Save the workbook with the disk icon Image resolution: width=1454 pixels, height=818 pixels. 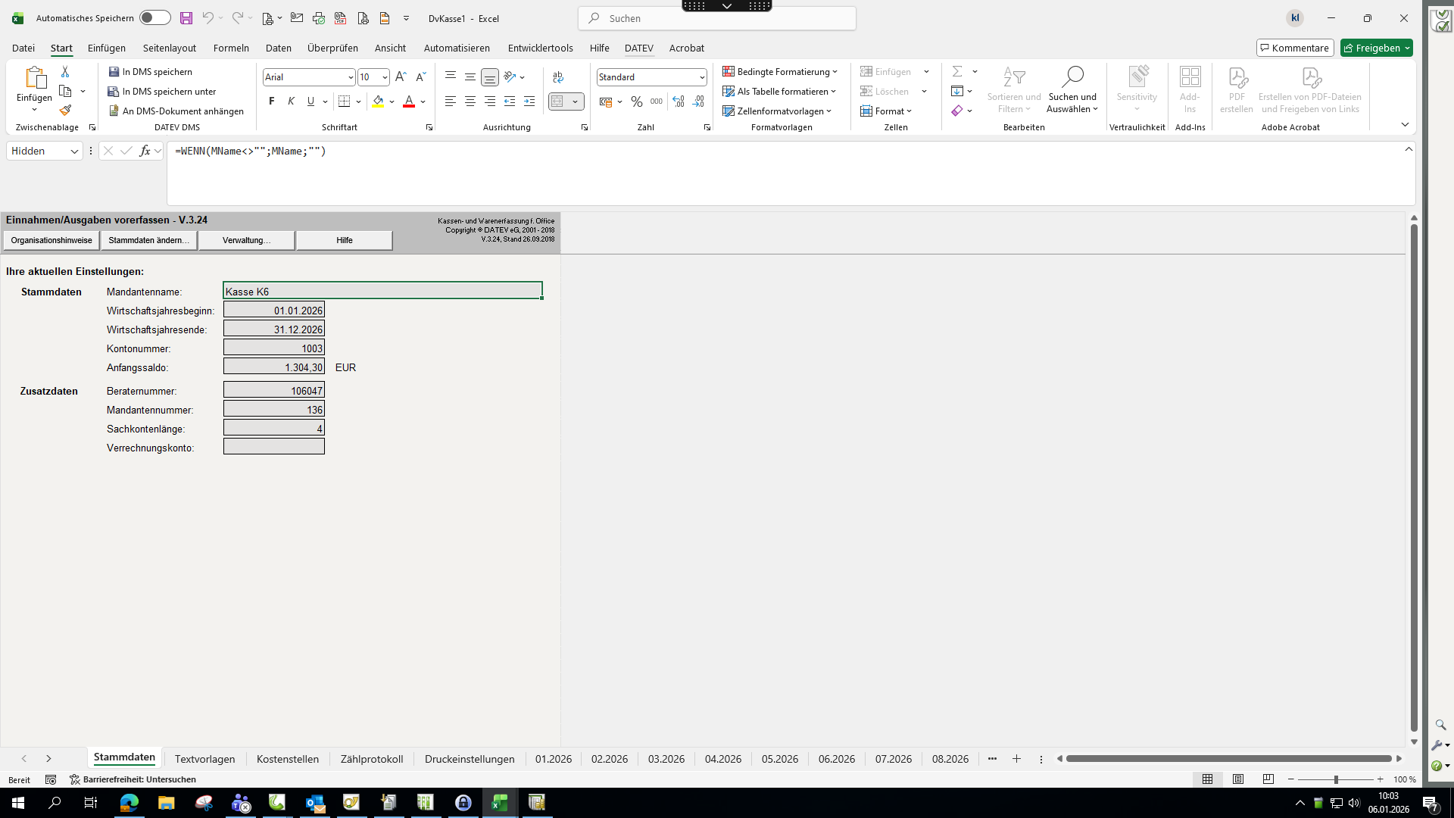point(186,18)
